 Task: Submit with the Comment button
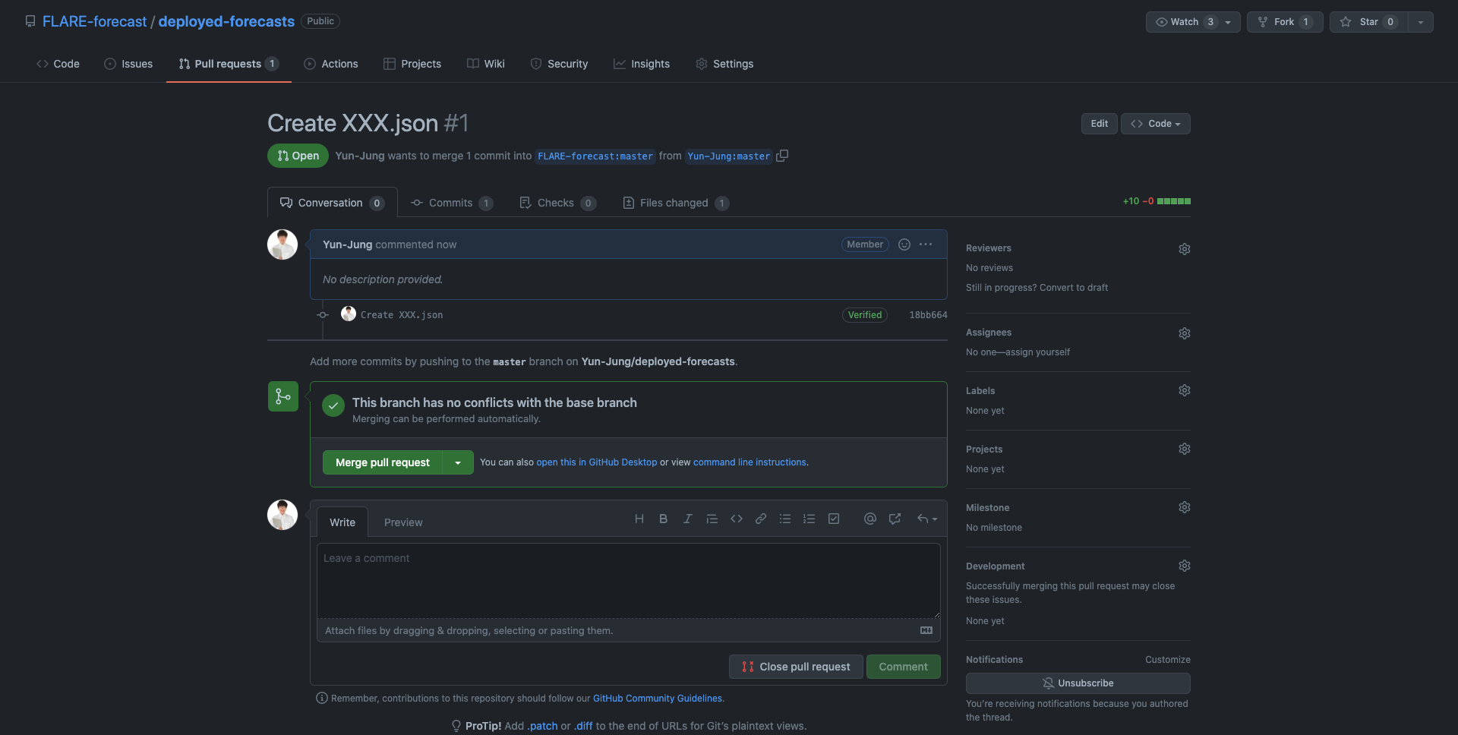point(904,667)
